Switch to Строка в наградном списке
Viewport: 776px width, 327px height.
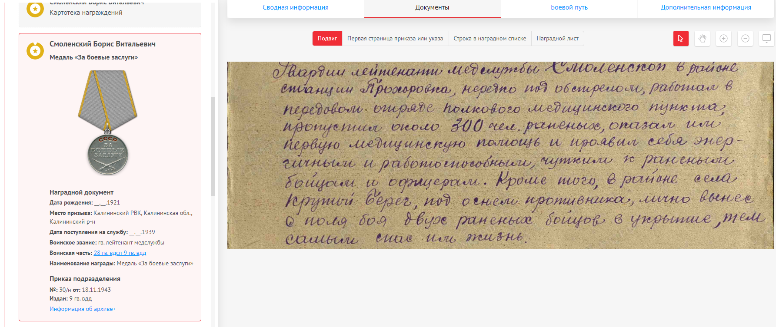coord(490,39)
